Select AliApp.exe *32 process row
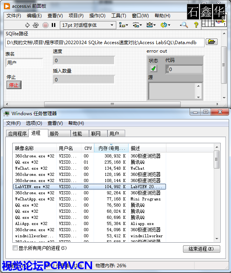 (x=89, y=223)
